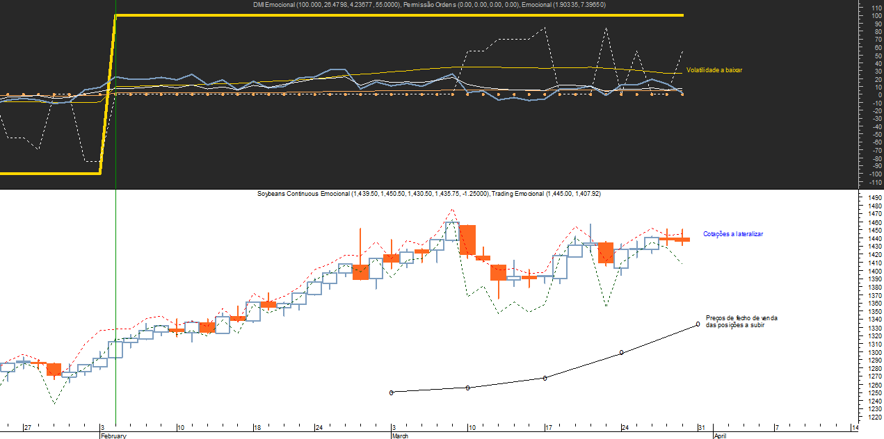Select the 110 value on indicator axis
The height and width of the screenshot is (439, 884).
[873, 7]
